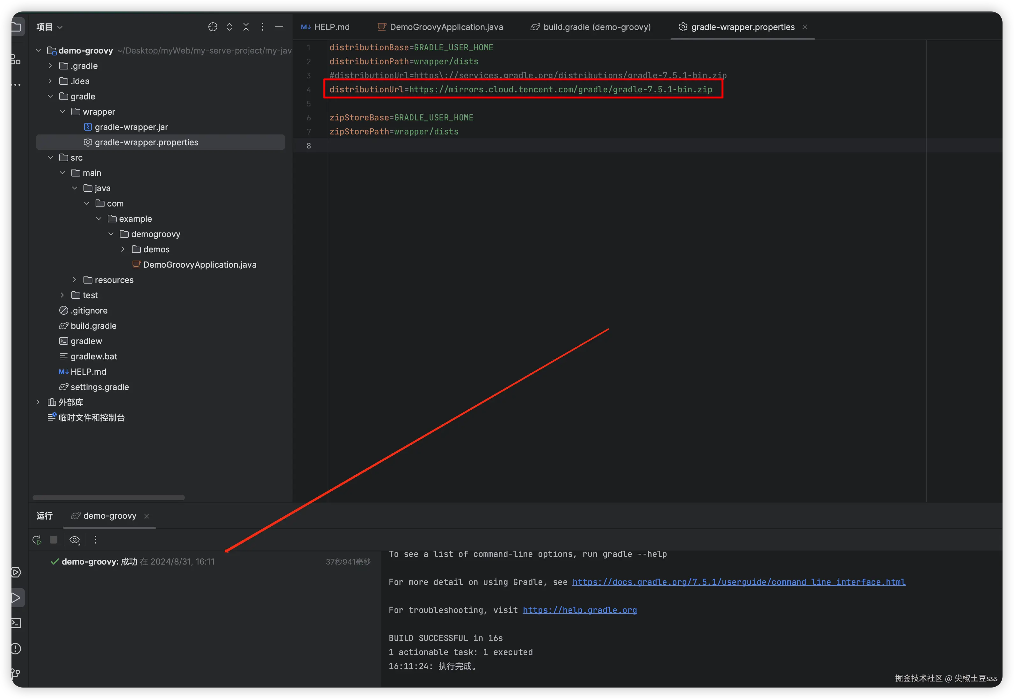Screen dimensions: 1014x699
Task: Click the project tree horizontal scrollbar
Action: (109, 498)
